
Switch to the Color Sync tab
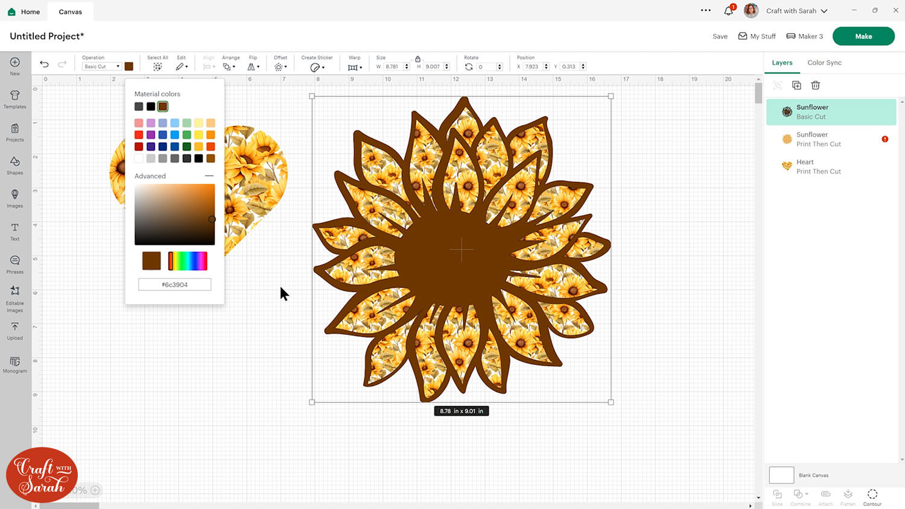click(x=824, y=63)
